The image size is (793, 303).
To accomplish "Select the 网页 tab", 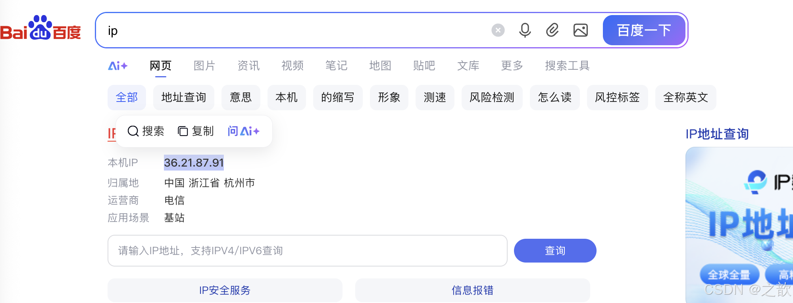I will point(160,65).
